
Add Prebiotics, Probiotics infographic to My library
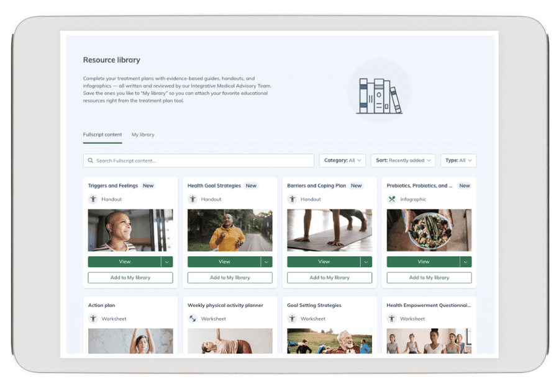click(x=429, y=278)
